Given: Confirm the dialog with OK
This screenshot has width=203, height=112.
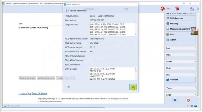Looking at the screenshot, I should coord(133,87).
